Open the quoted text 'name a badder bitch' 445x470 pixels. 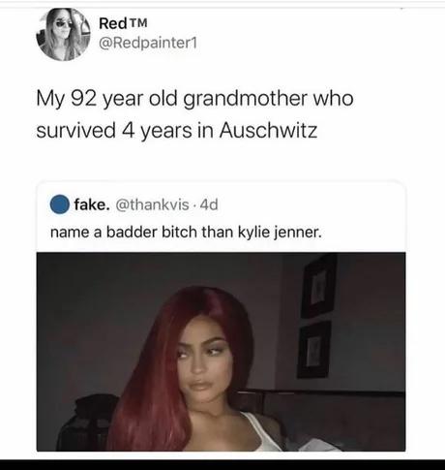click(x=124, y=232)
